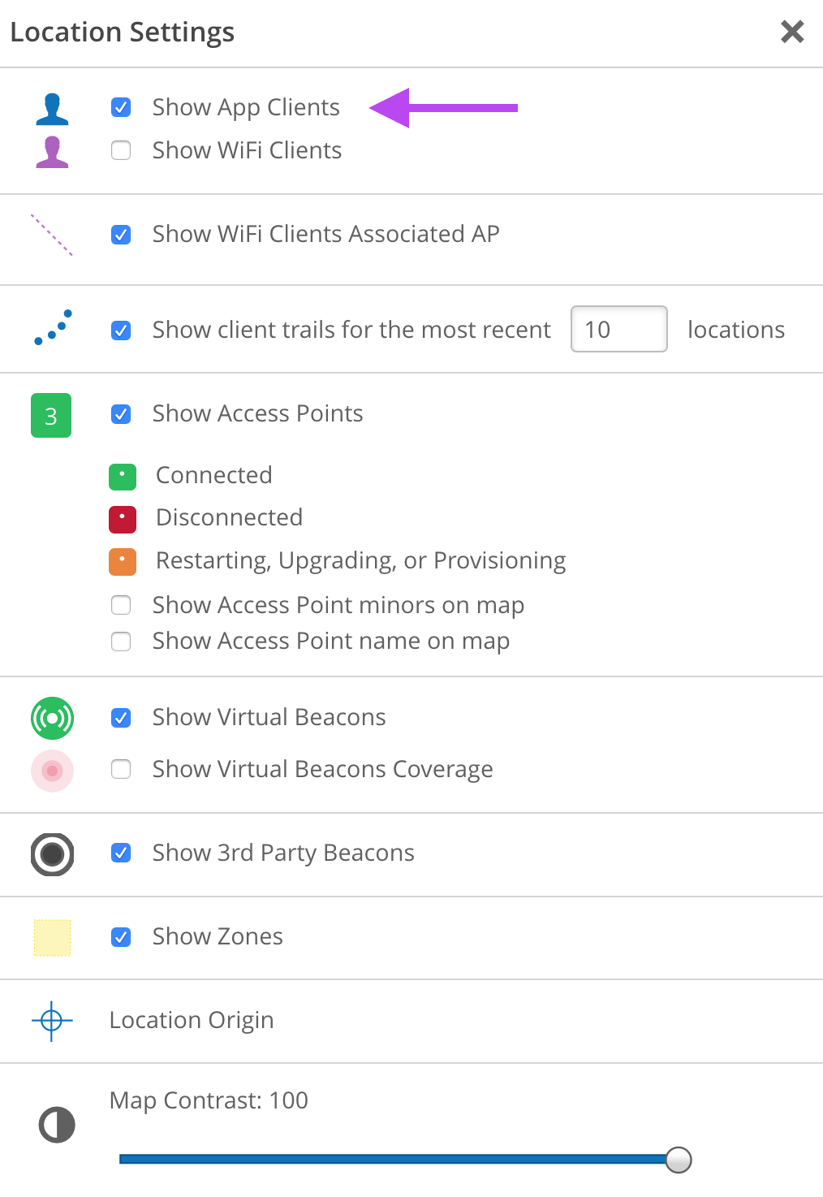The height and width of the screenshot is (1197, 823).
Task: Click the Map Contrast slider handle
Action: (x=679, y=1160)
